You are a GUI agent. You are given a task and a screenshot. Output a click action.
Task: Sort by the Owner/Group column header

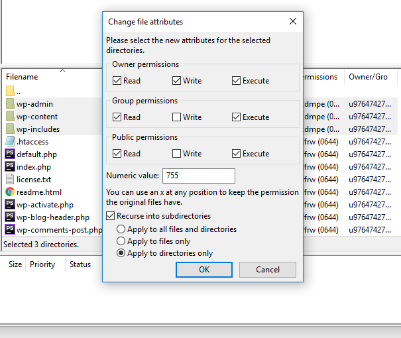click(x=368, y=77)
